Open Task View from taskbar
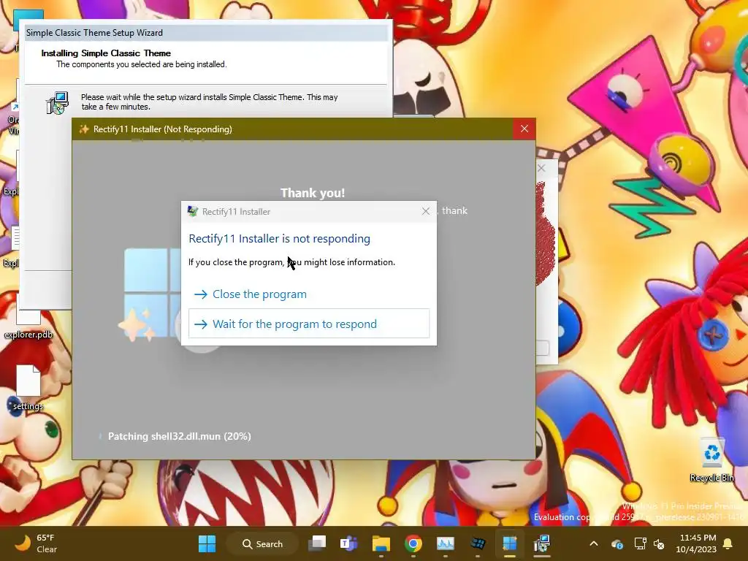This screenshot has width=748, height=561. point(317,543)
